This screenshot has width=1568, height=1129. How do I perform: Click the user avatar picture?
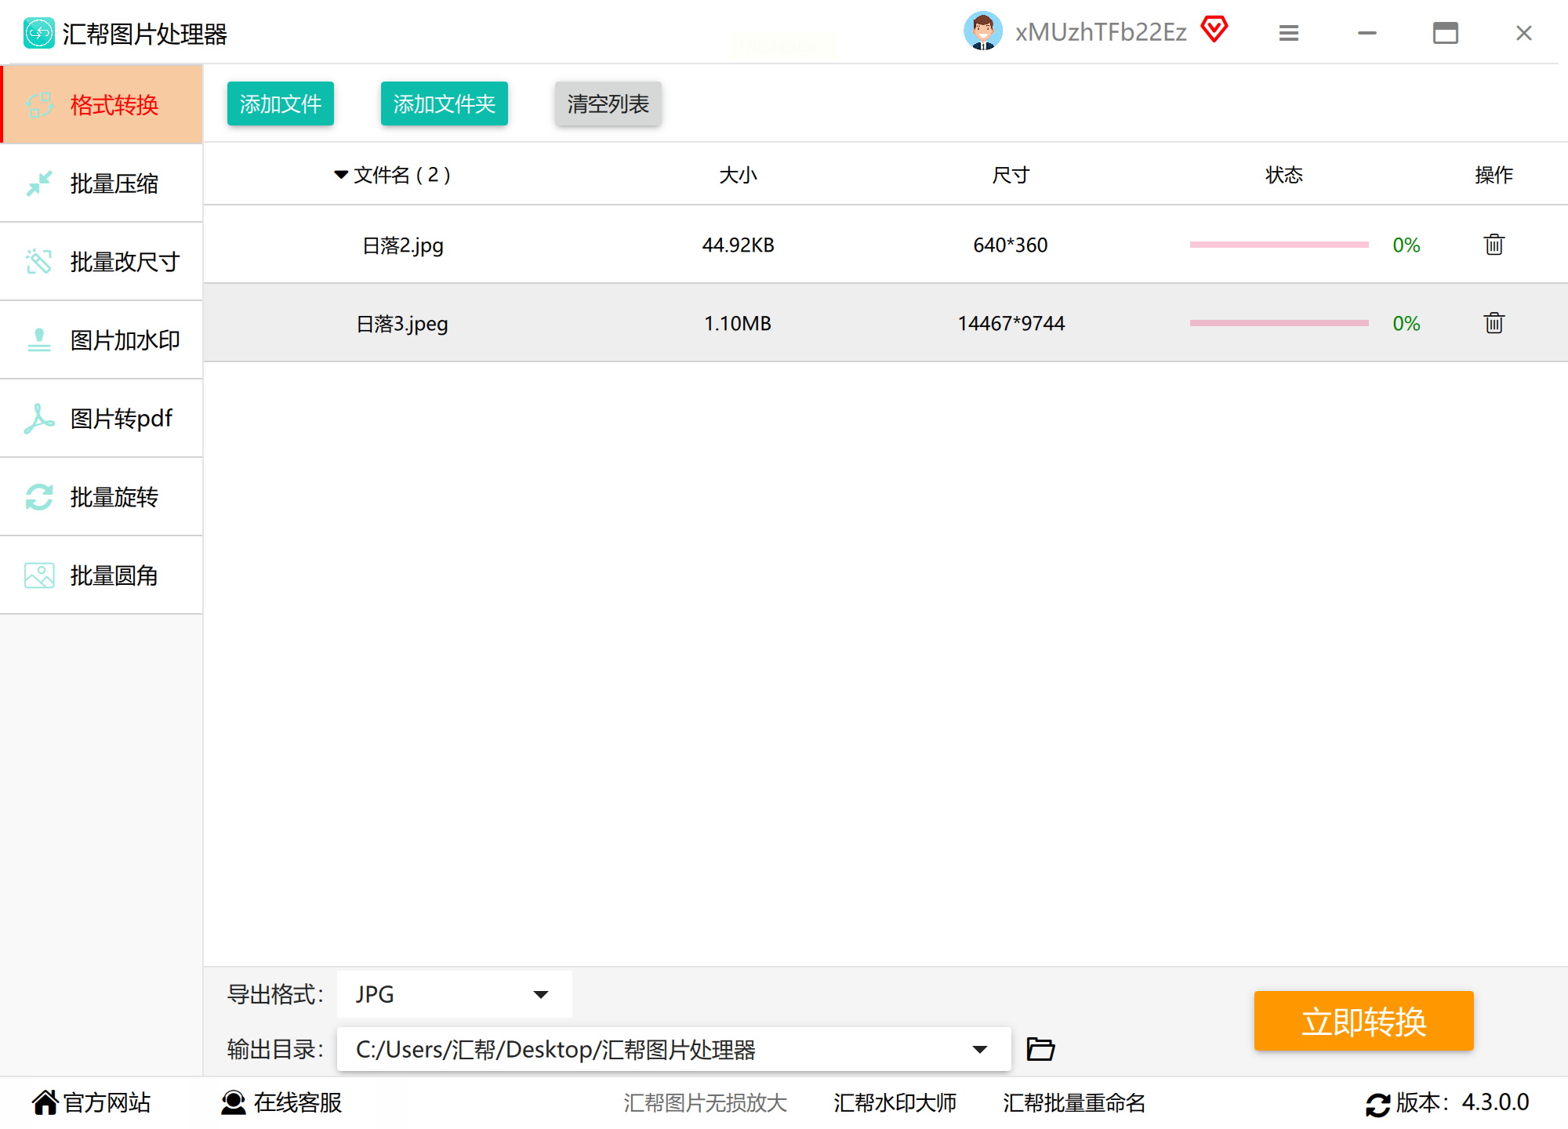tap(983, 31)
